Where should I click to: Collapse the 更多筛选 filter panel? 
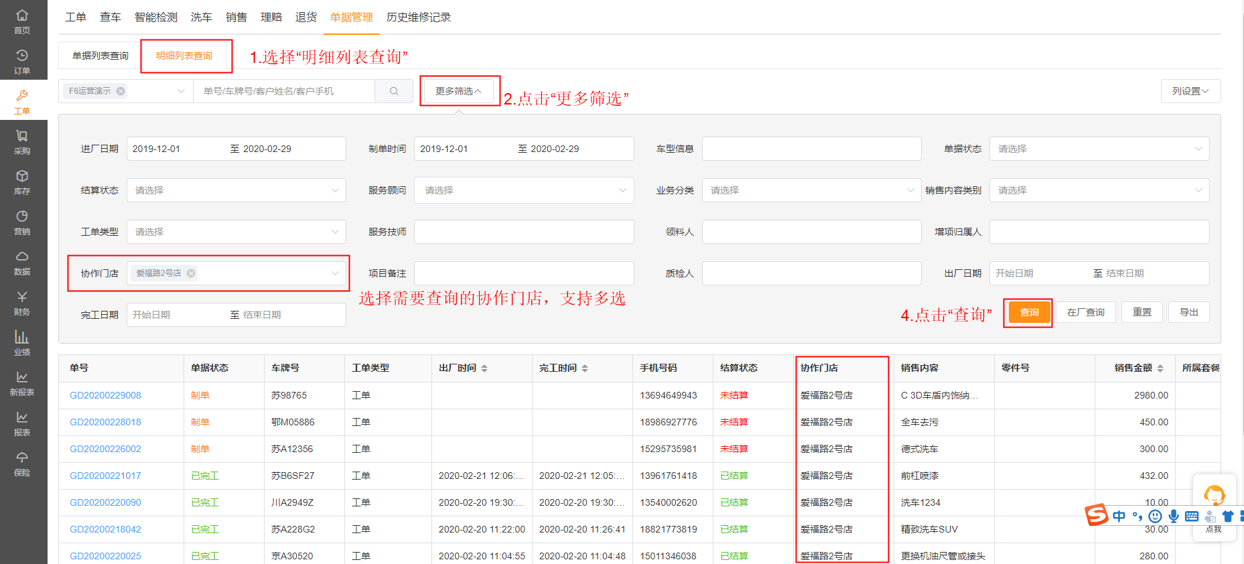pyautogui.click(x=459, y=91)
